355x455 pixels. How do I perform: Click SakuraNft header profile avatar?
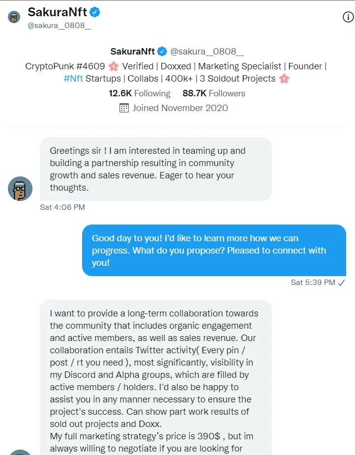(14, 17)
